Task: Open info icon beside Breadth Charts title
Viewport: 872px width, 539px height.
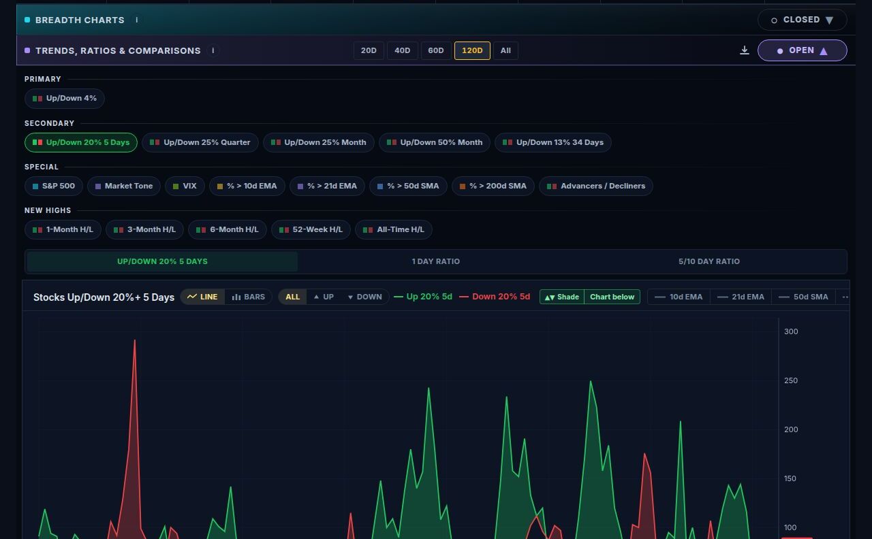Action: coord(137,20)
